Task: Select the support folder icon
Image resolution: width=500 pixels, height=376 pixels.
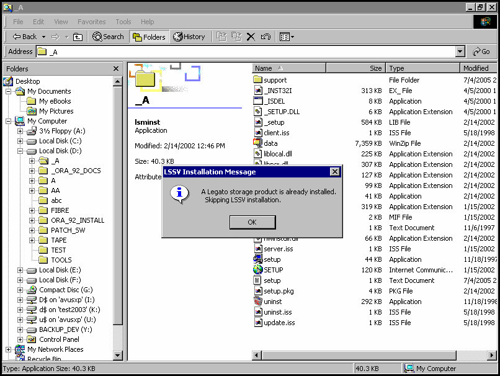Action: (257, 79)
